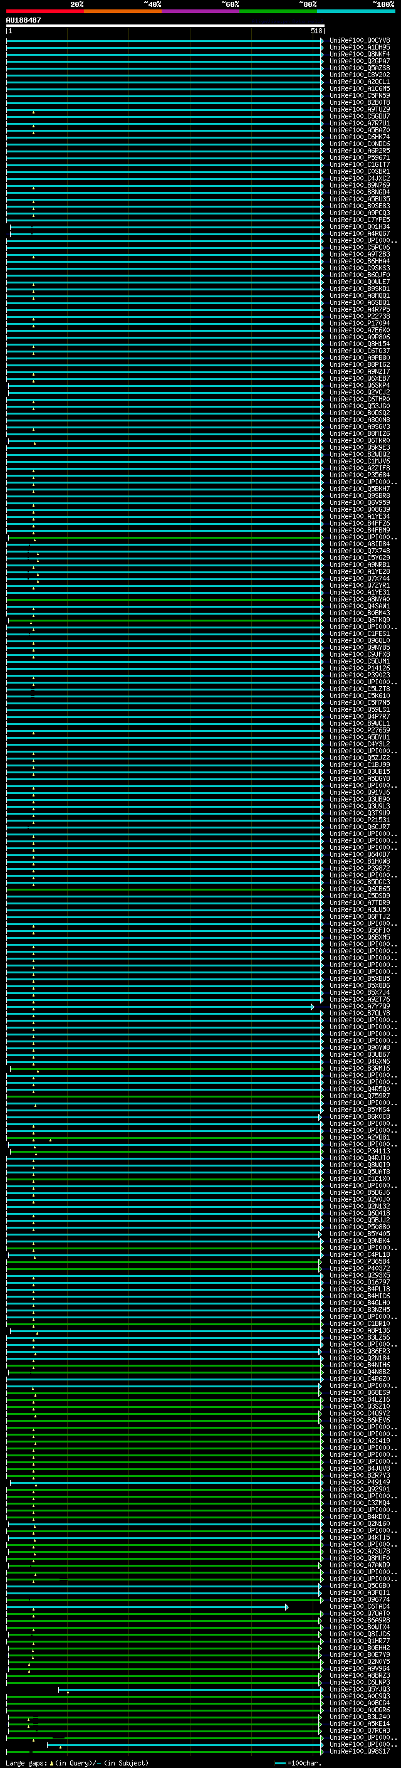Screen dimensions: 401x1768
Task: Select the UniRef100_P17094 label
Action: click(x=360, y=323)
